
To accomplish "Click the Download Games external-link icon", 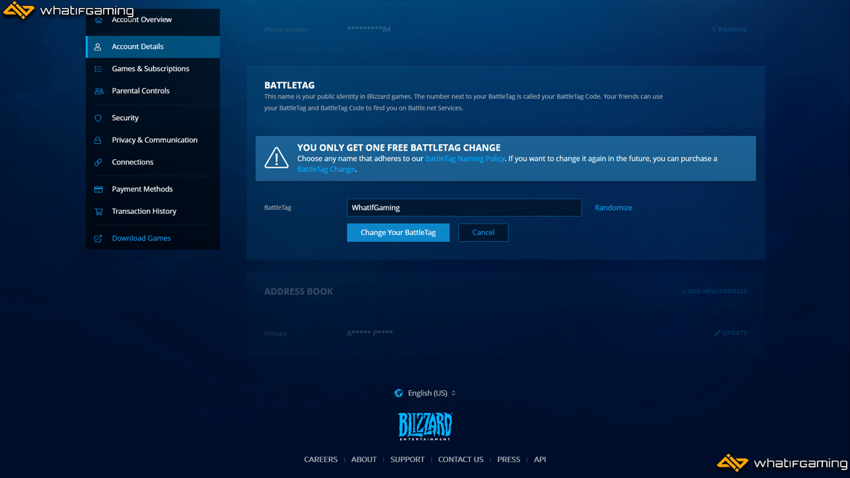I will click(98, 238).
